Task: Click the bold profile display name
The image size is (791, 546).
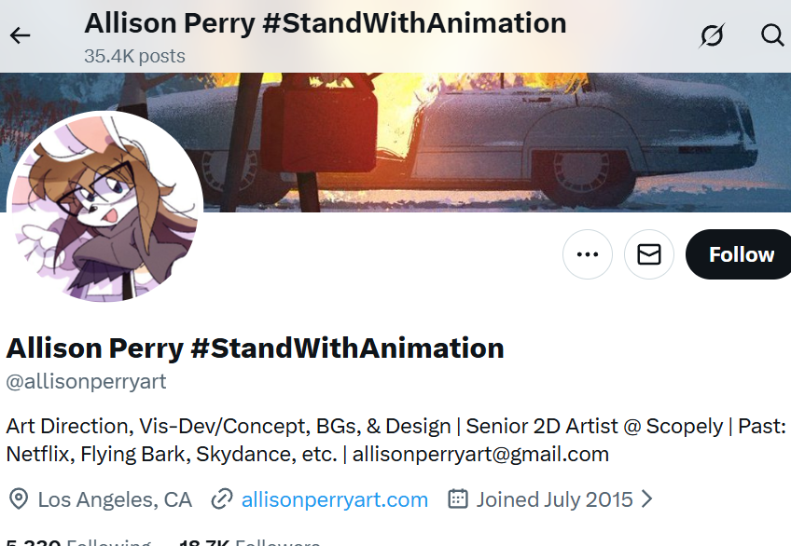Action: click(255, 348)
